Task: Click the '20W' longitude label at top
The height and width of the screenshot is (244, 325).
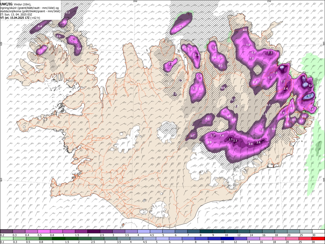Action: (x=135, y=1)
